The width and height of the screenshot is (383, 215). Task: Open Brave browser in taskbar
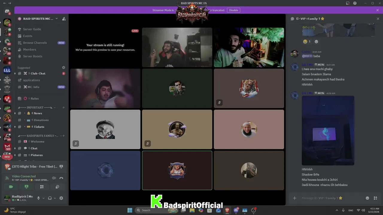pos(227,210)
